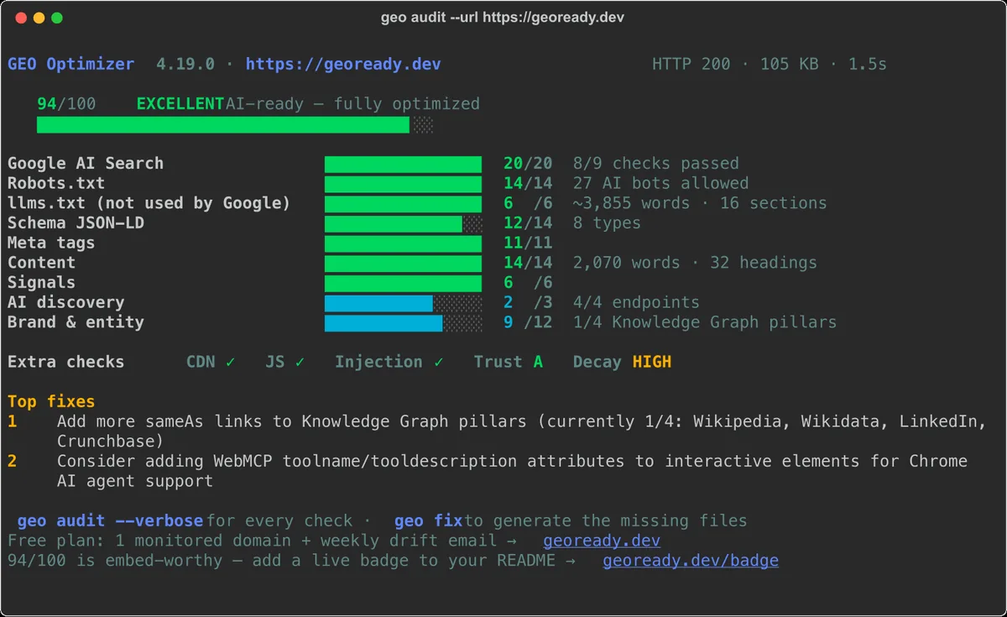Click the 'geo fix' command text
The height and width of the screenshot is (617, 1007).
(429, 520)
